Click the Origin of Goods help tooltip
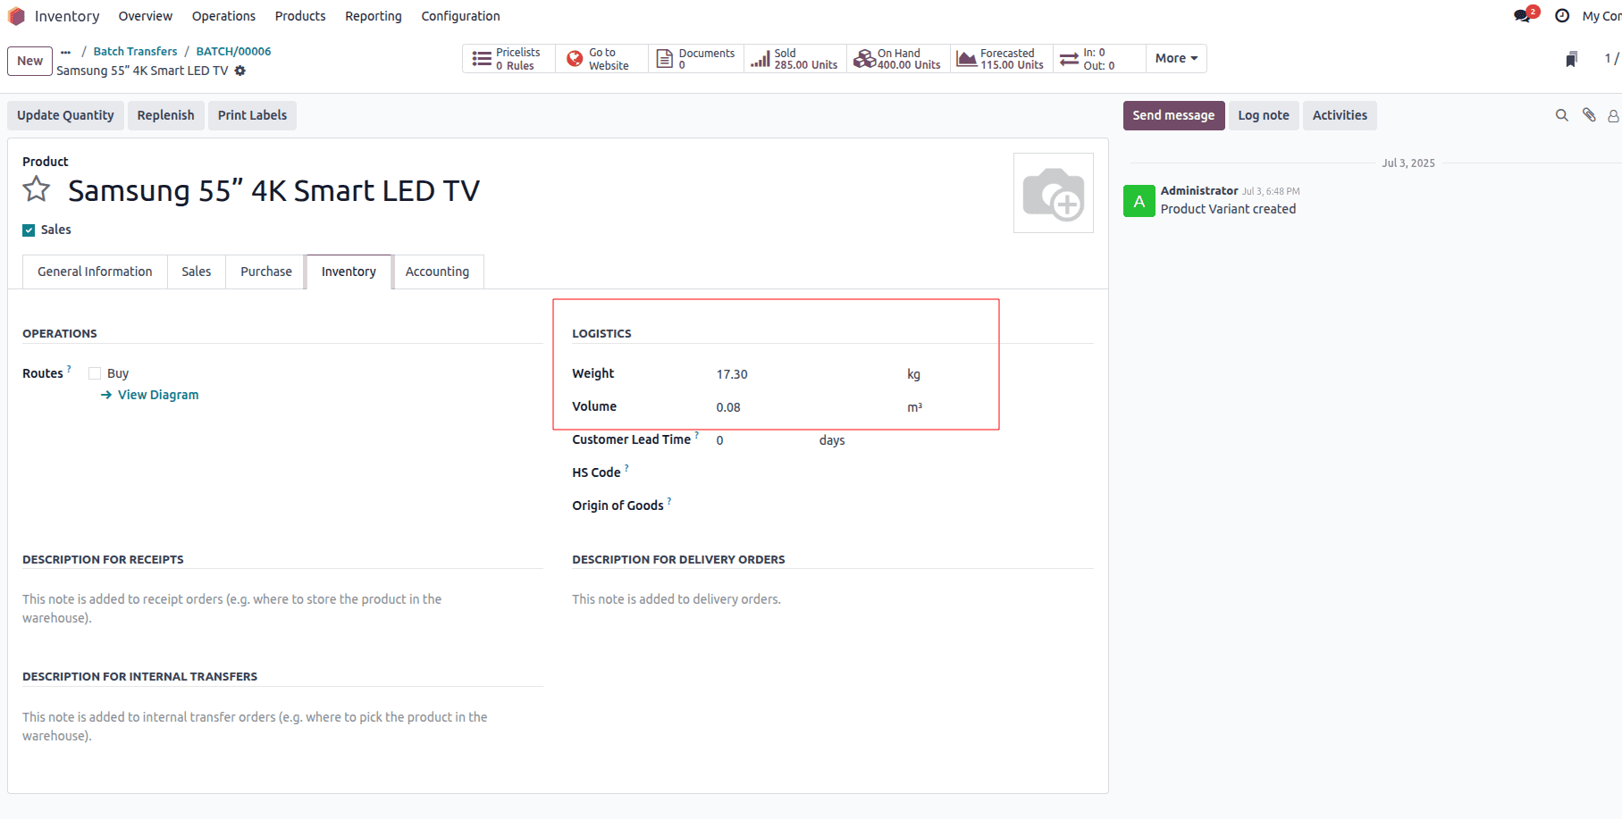Image resolution: width=1622 pixels, height=819 pixels. click(x=669, y=501)
